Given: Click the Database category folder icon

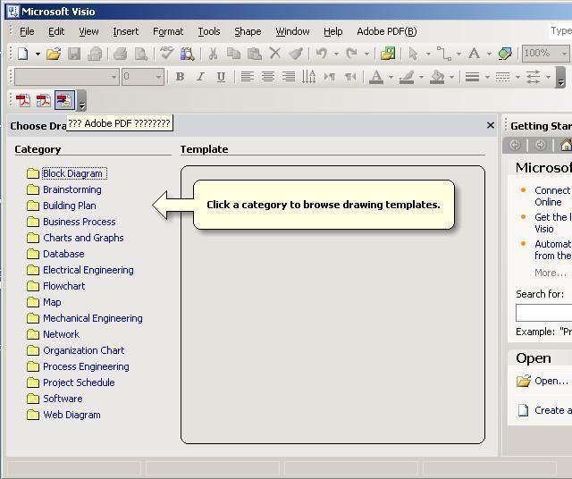Looking at the screenshot, I should click(x=33, y=254).
